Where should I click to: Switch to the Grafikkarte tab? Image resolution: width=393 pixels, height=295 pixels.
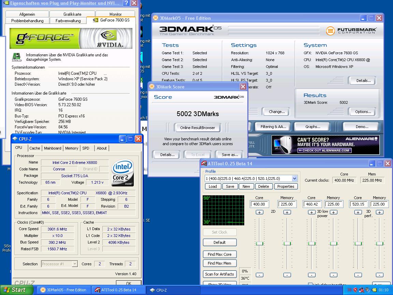[x=72, y=14]
